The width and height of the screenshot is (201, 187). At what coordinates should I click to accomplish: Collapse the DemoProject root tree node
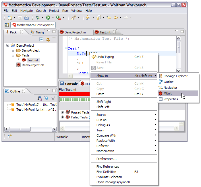point(7,46)
